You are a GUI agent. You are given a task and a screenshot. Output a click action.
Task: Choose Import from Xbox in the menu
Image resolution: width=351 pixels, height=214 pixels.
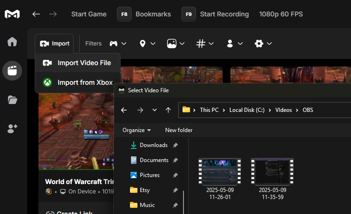(x=77, y=82)
